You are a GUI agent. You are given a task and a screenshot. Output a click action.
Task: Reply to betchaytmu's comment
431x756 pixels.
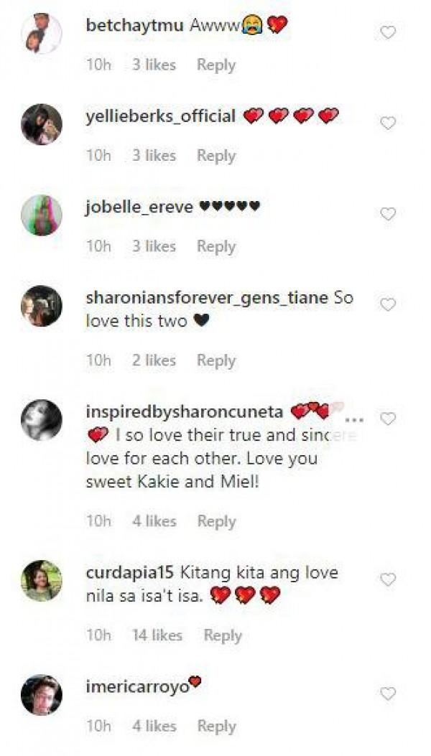[x=216, y=65]
